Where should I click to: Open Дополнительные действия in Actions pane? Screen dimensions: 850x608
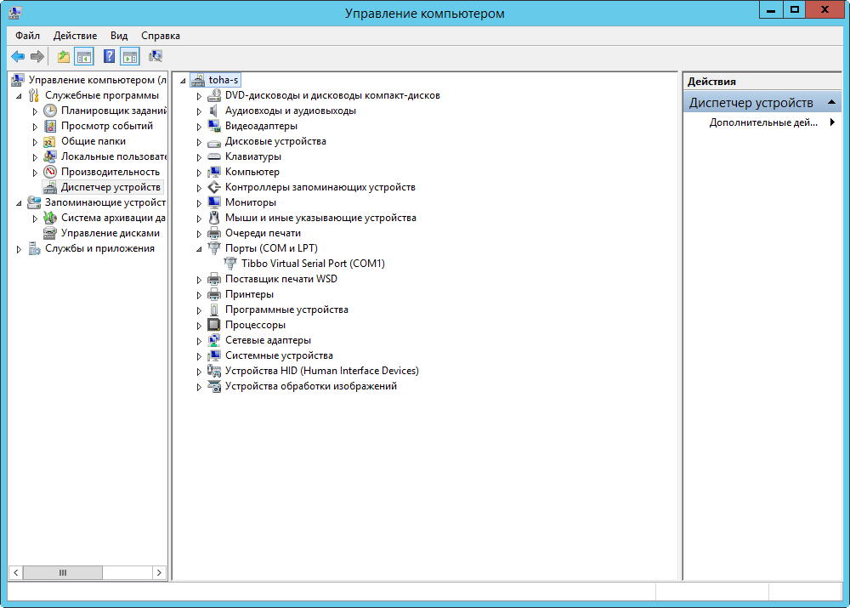(x=763, y=122)
